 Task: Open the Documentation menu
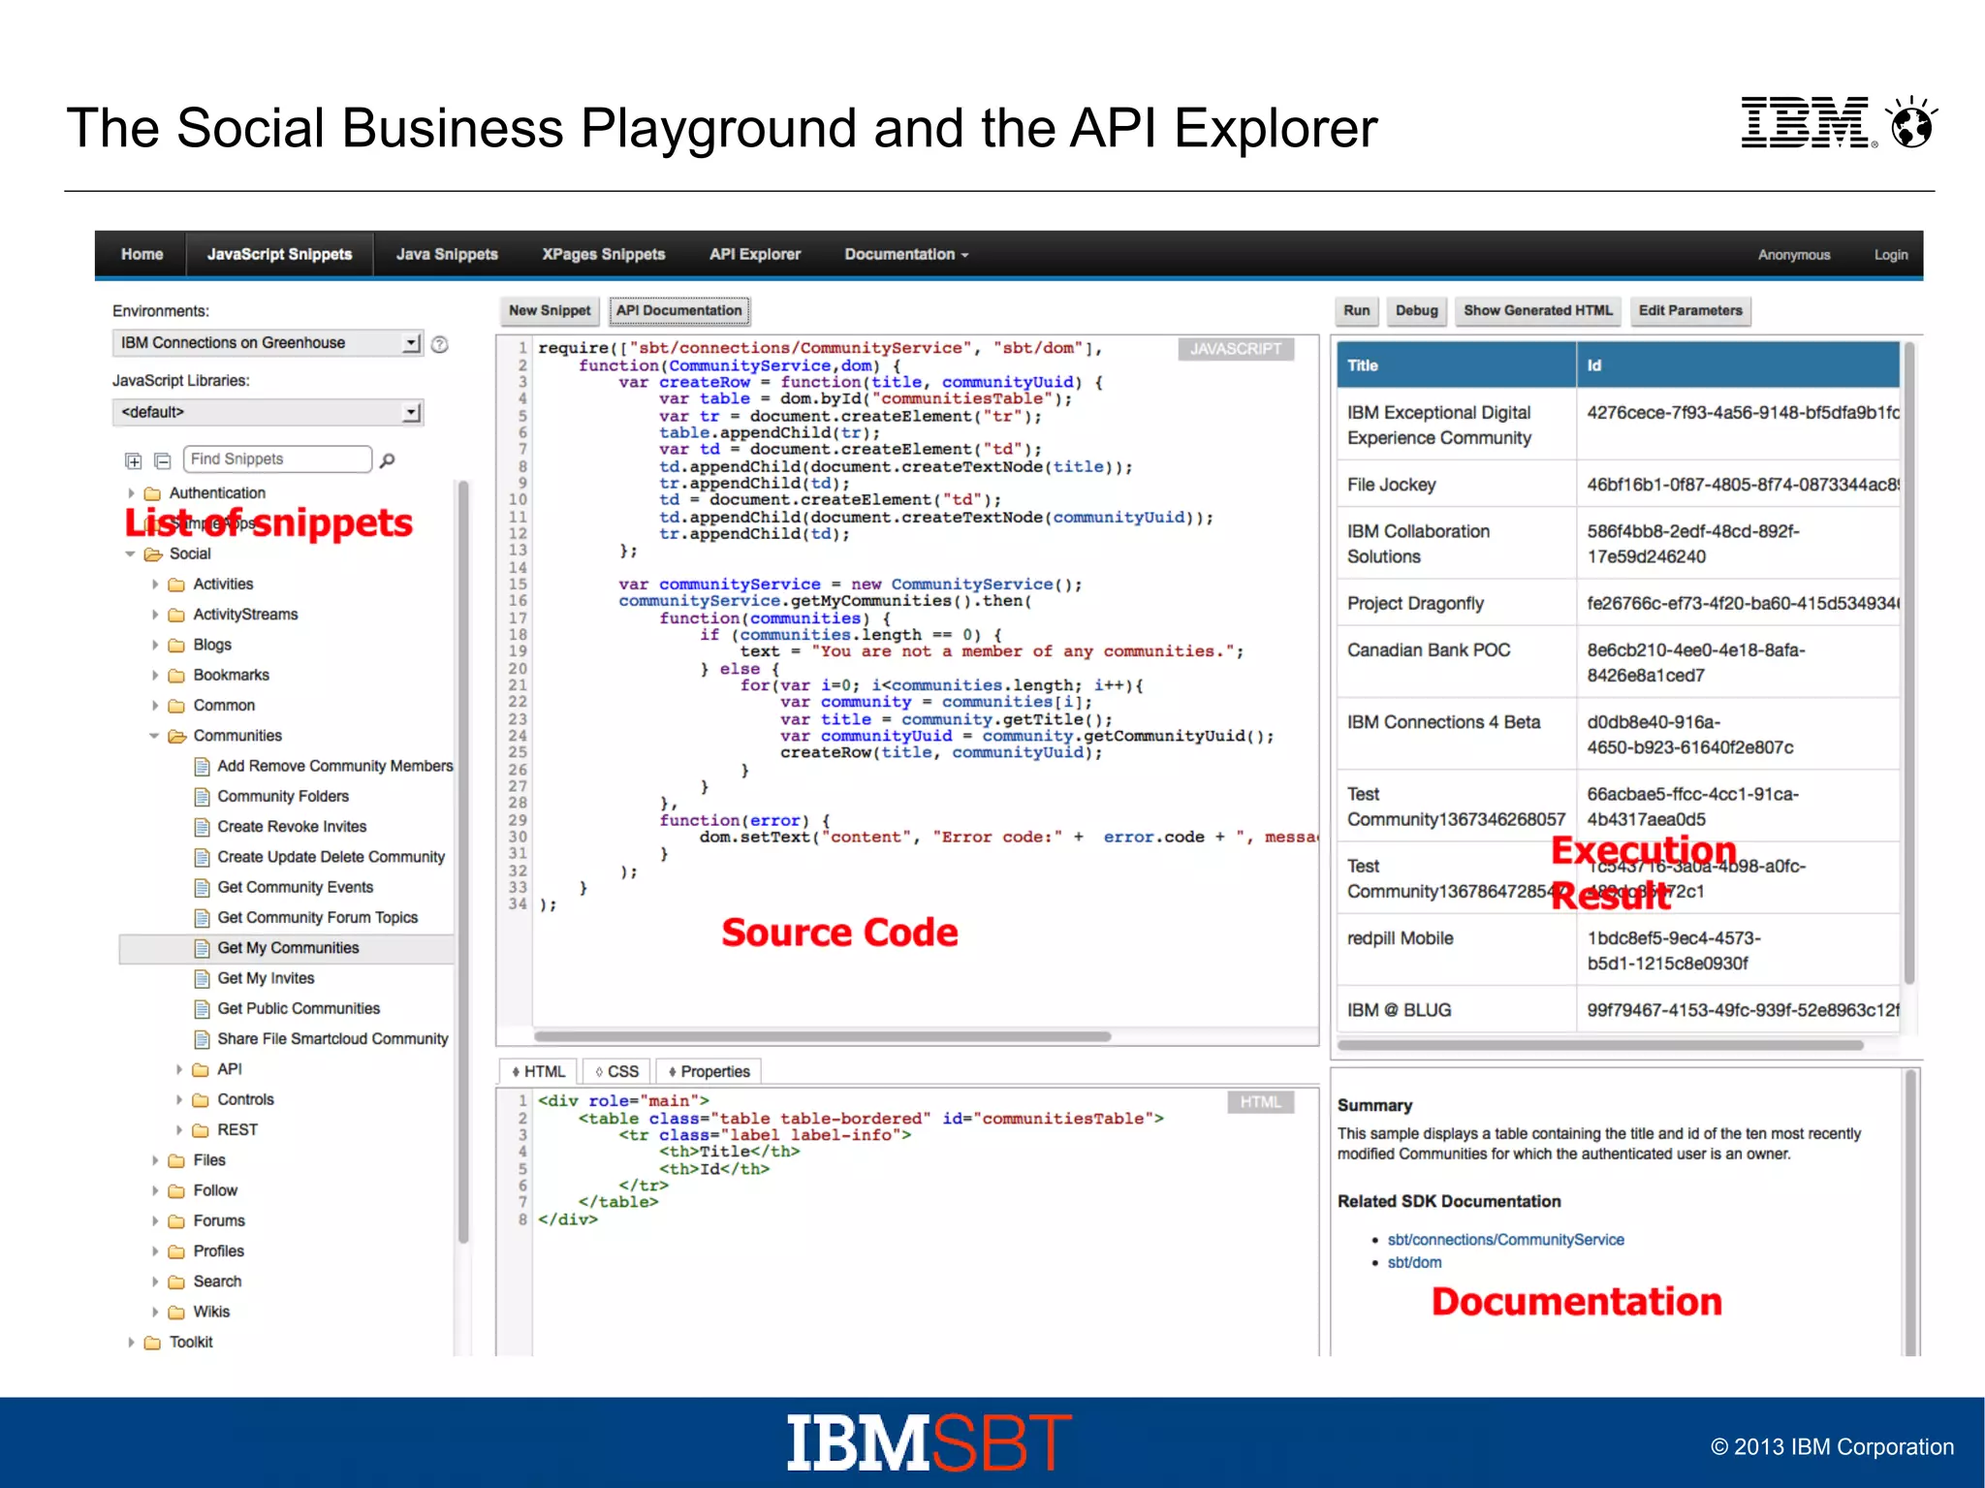click(x=906, y=255)
